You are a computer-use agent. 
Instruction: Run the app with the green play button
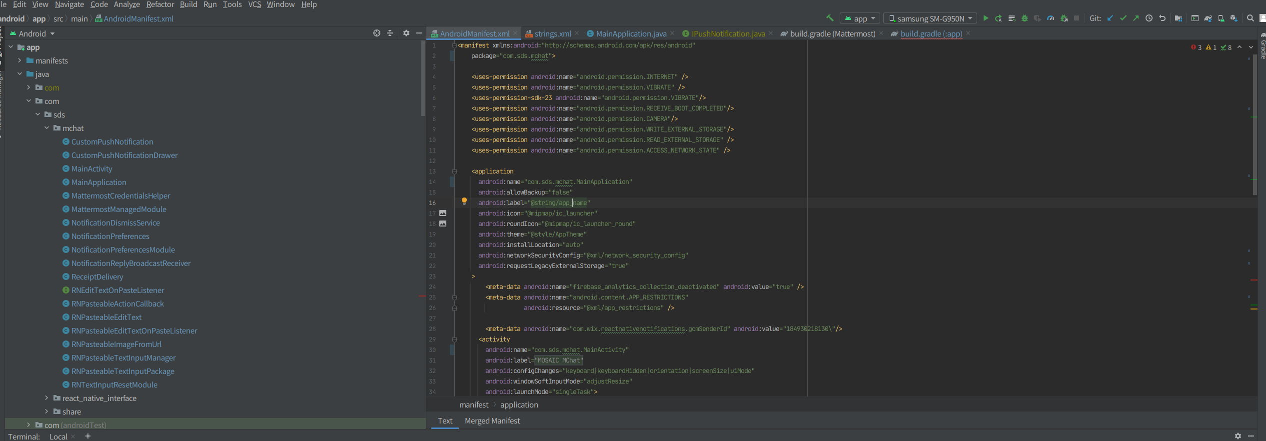[x=985, y=18]
